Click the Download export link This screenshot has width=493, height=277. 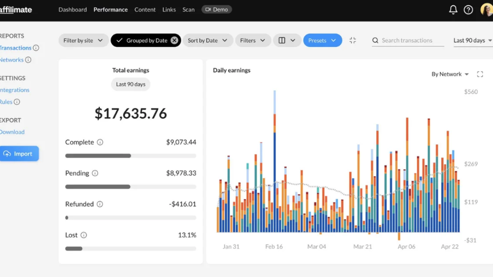pyautogui.click(x=12, y=132)
